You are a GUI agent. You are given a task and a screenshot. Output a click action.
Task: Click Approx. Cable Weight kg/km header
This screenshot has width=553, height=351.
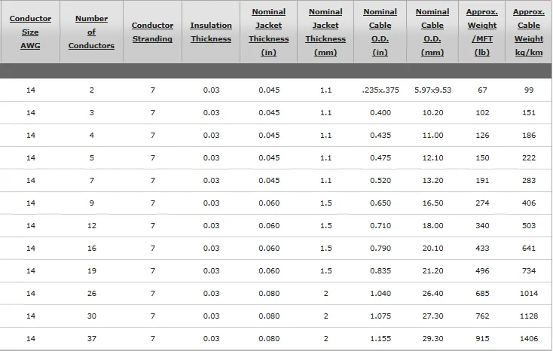(x=529, y=32)
